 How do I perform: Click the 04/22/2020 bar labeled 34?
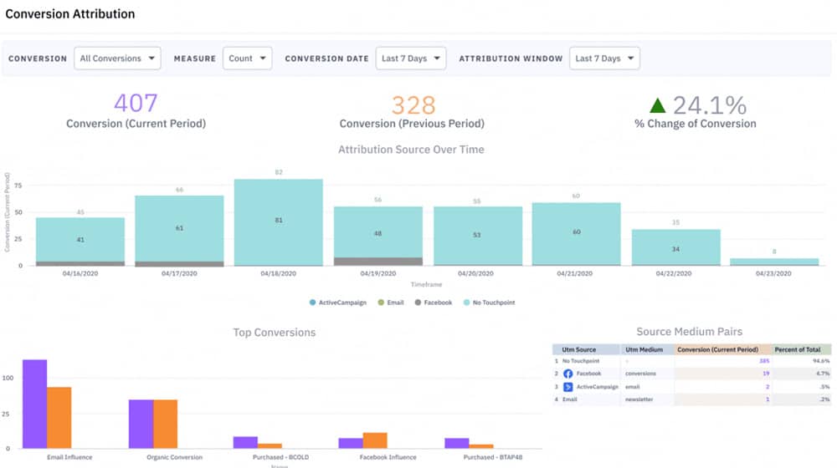pos(675,247)
